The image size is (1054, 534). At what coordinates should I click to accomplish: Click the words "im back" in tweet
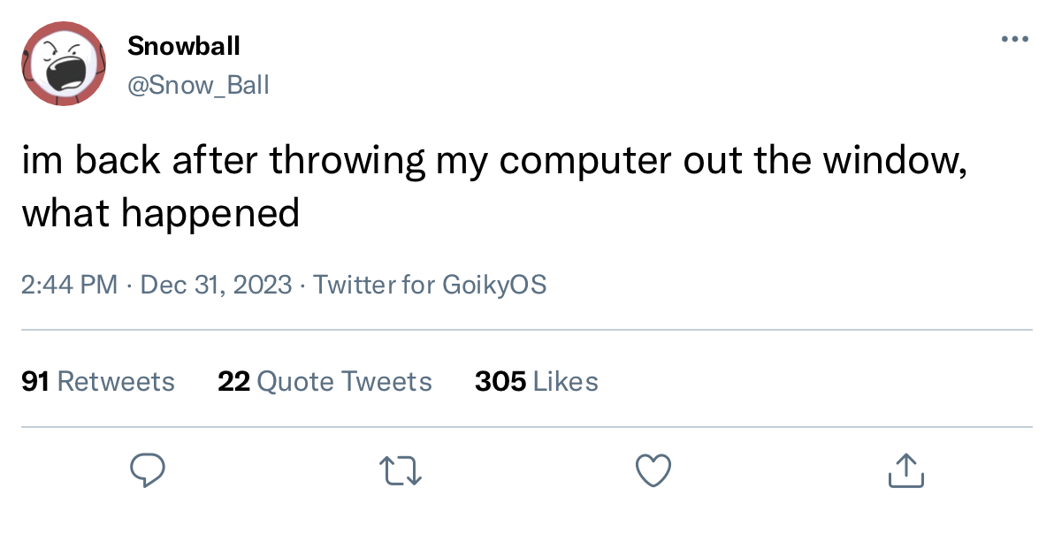click(88, 163)
